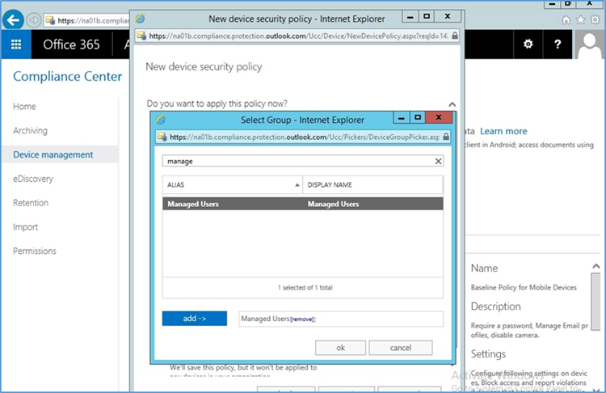Open the Office 365 settings gear
This screenshot has width=606, height=393.
[528, 44]
